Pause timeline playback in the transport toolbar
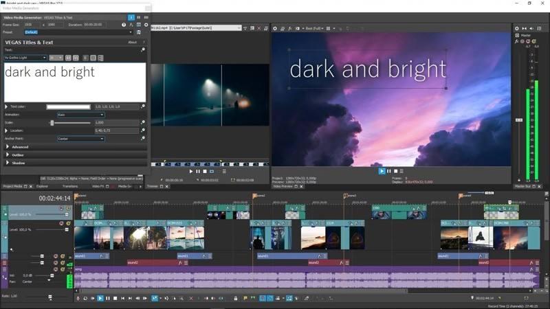The image size is (550, 309). point(108,298)
